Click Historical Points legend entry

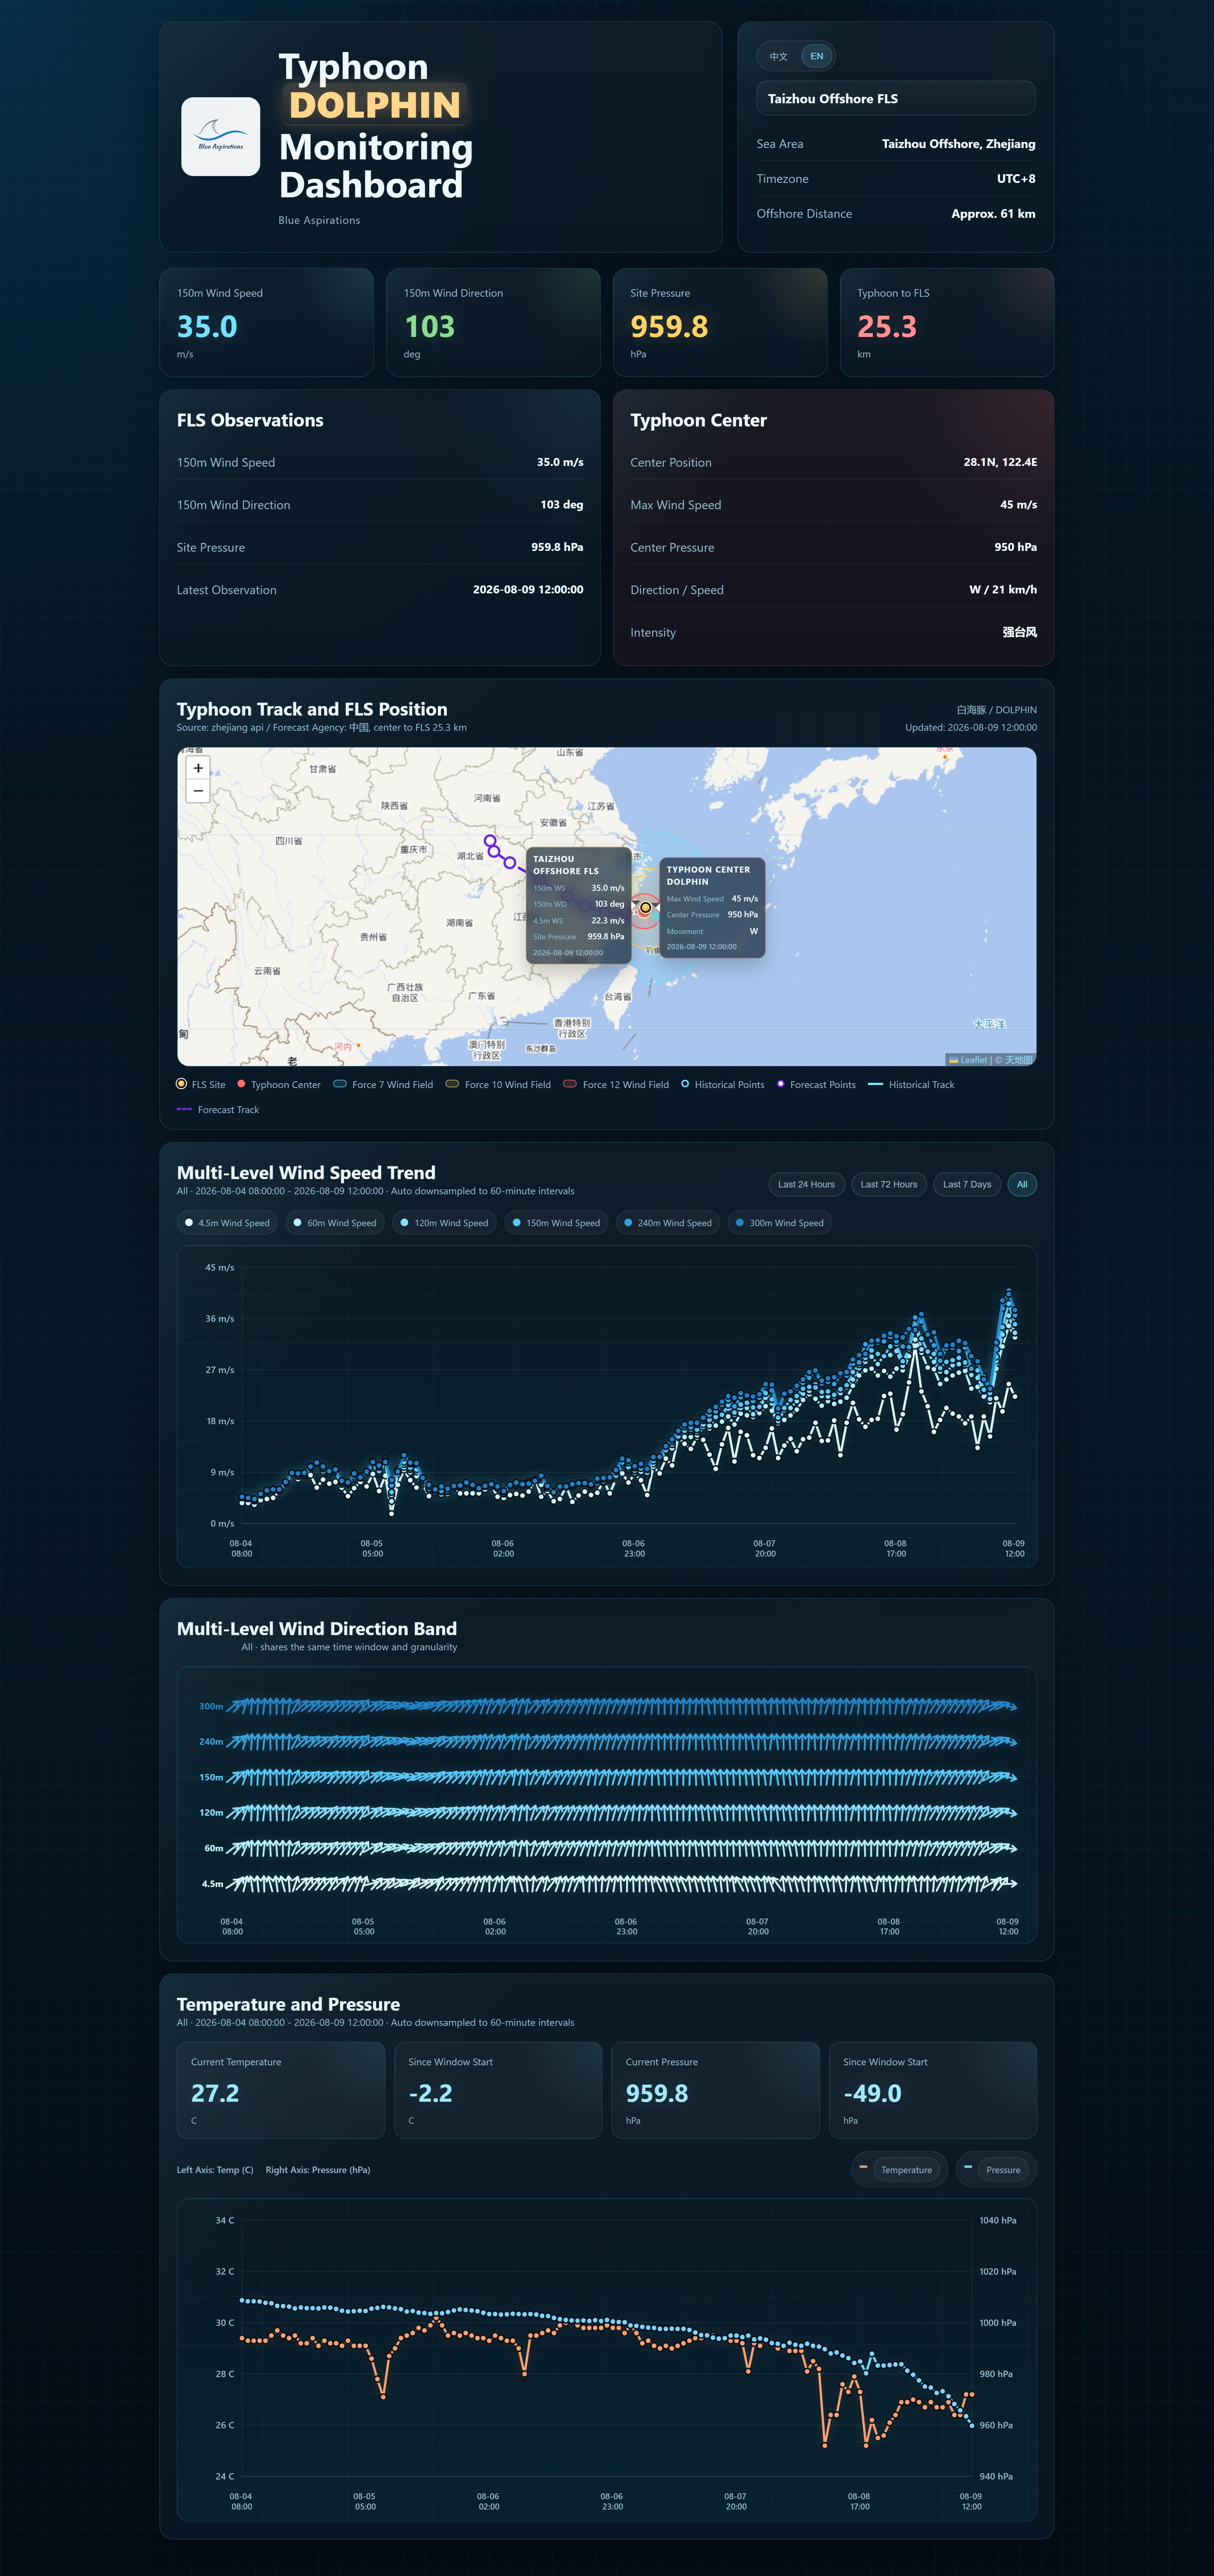click(722, 1084)
